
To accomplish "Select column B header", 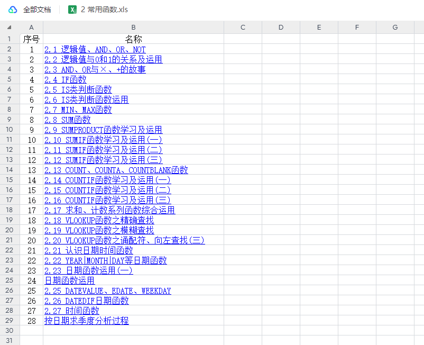I will [133, 28].
